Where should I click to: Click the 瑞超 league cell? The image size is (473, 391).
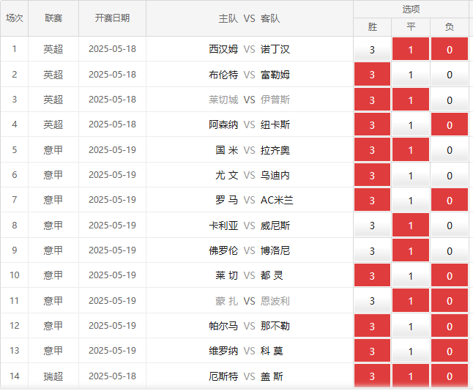tap(53, 376)
